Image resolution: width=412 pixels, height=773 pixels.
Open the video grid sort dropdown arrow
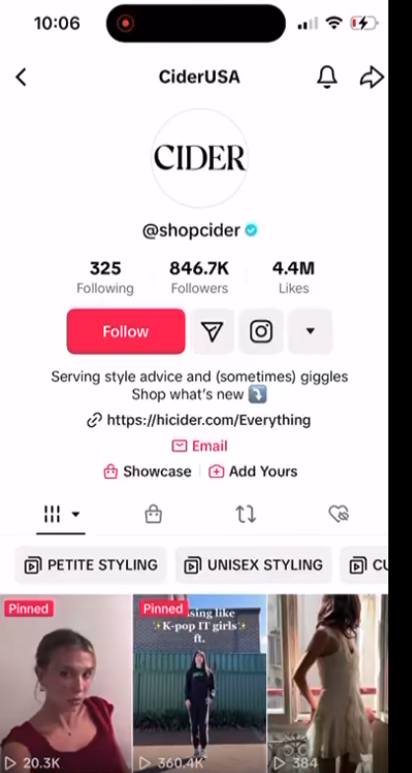[75, 515]
